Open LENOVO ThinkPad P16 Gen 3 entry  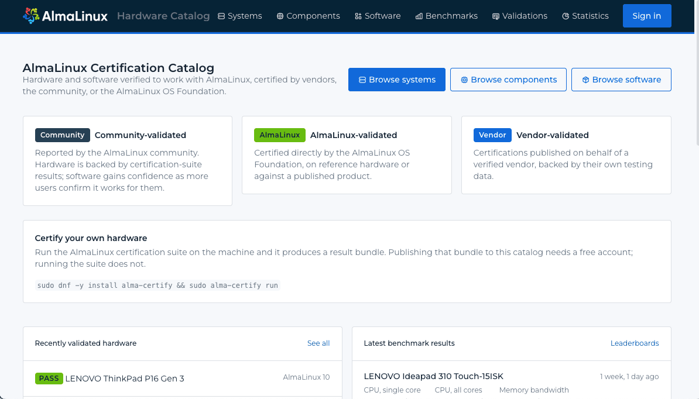click(x=125, y=379)
